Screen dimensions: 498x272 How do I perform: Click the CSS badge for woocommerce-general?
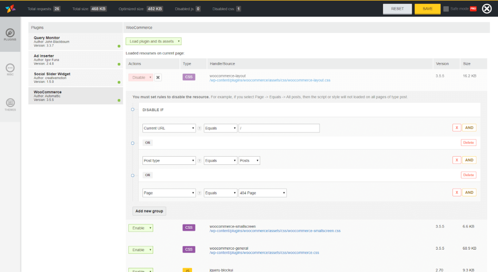click(x=189, y=249)
